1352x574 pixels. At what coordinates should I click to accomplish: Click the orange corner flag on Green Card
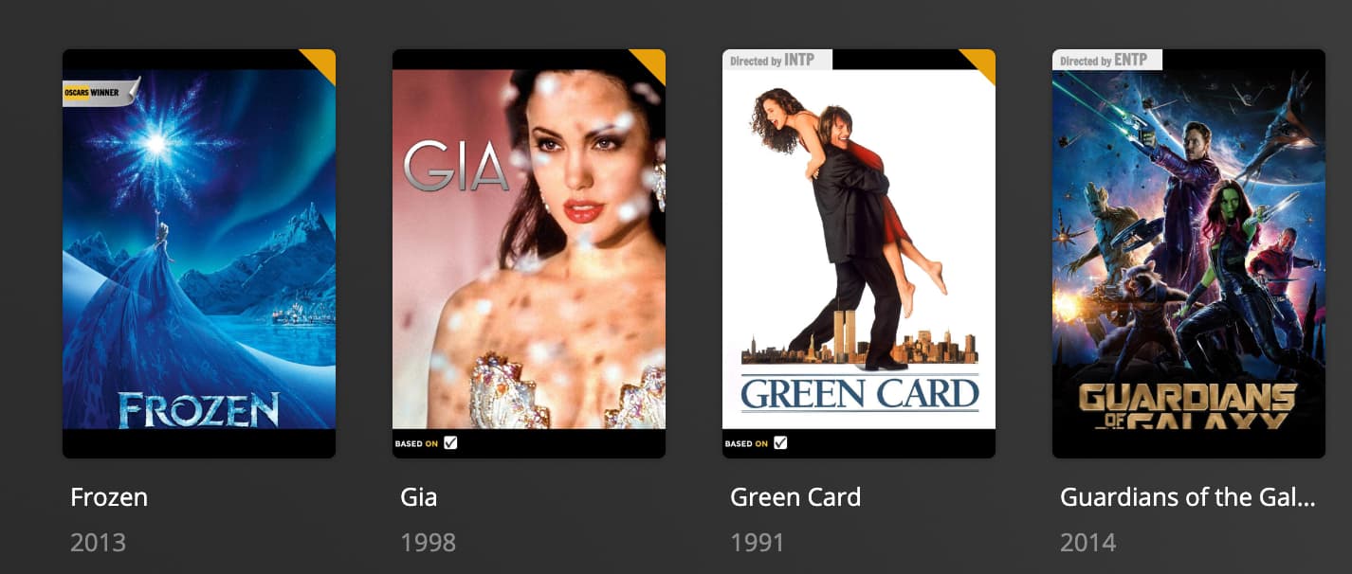(982, 62)
